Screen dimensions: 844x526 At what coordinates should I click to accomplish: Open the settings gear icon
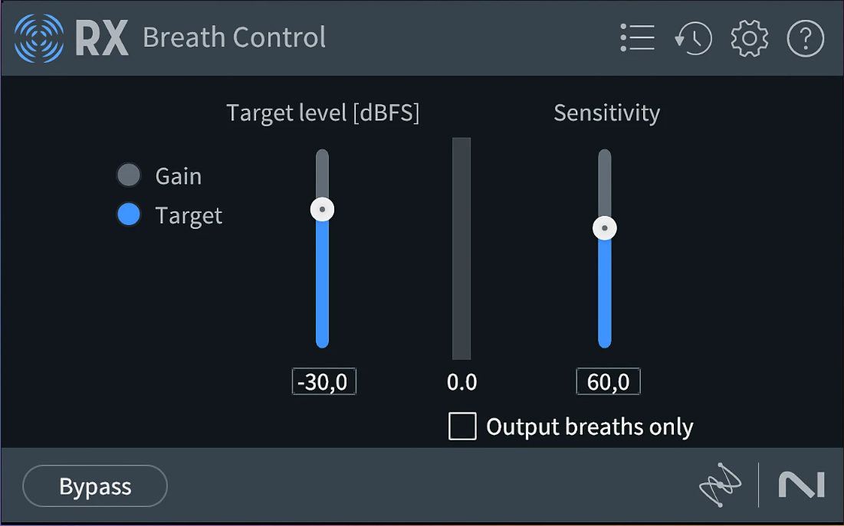pos(749,38)
